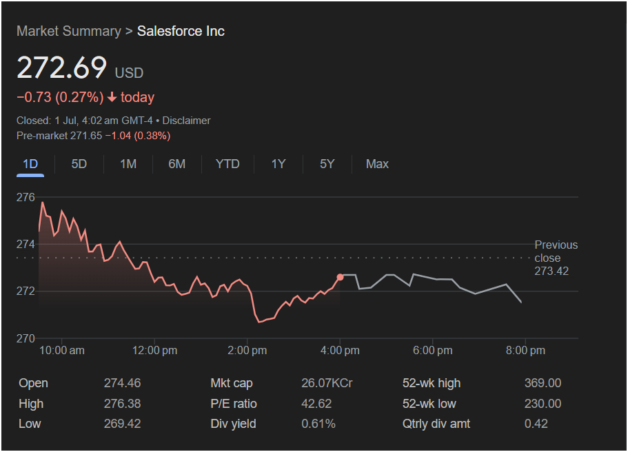Open the Disclaimer link
Screen dimensions: 628x452
click(186, 121)
